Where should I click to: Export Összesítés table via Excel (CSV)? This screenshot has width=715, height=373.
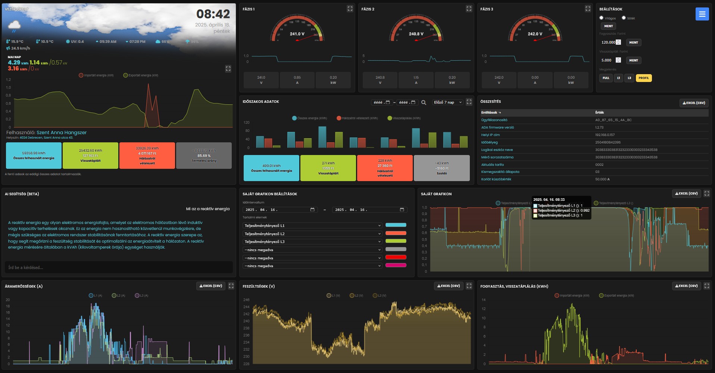coord(693,103)
